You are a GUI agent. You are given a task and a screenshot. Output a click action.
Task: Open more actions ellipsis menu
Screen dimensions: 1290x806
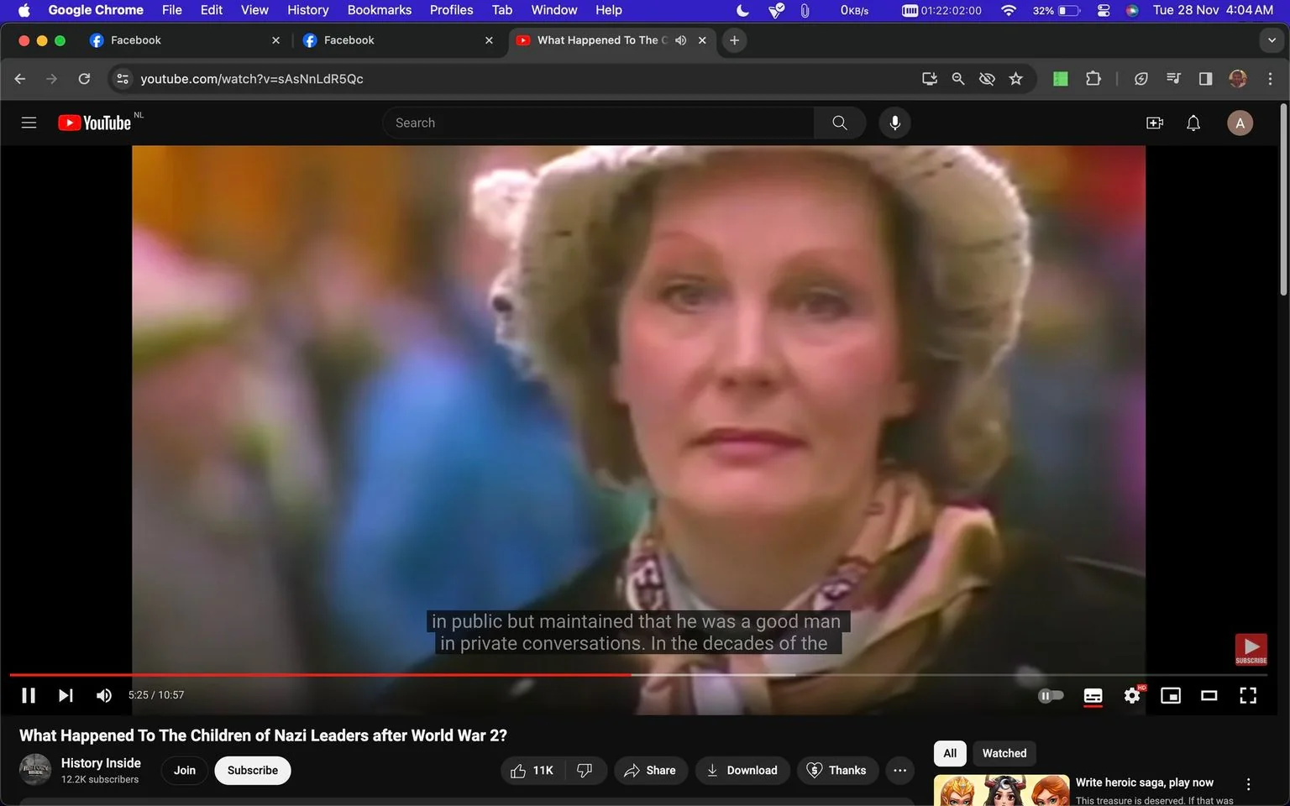coord(900,770)
